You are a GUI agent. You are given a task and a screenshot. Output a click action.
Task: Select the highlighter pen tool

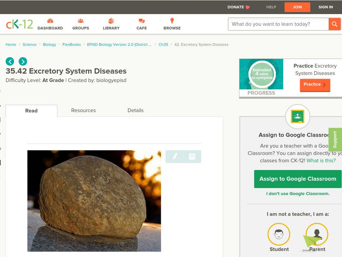coord(174,156)
